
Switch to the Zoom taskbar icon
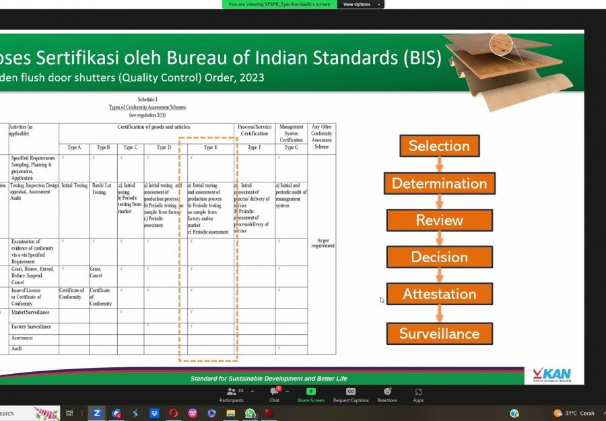tap(96, 414)
